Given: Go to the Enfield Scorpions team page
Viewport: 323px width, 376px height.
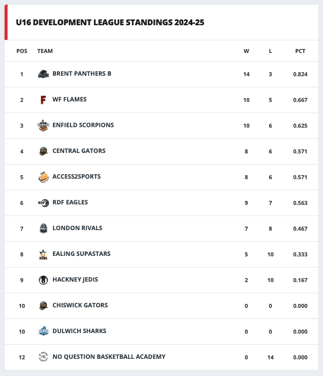Looking at the screenshot, I should click(83, 125).
